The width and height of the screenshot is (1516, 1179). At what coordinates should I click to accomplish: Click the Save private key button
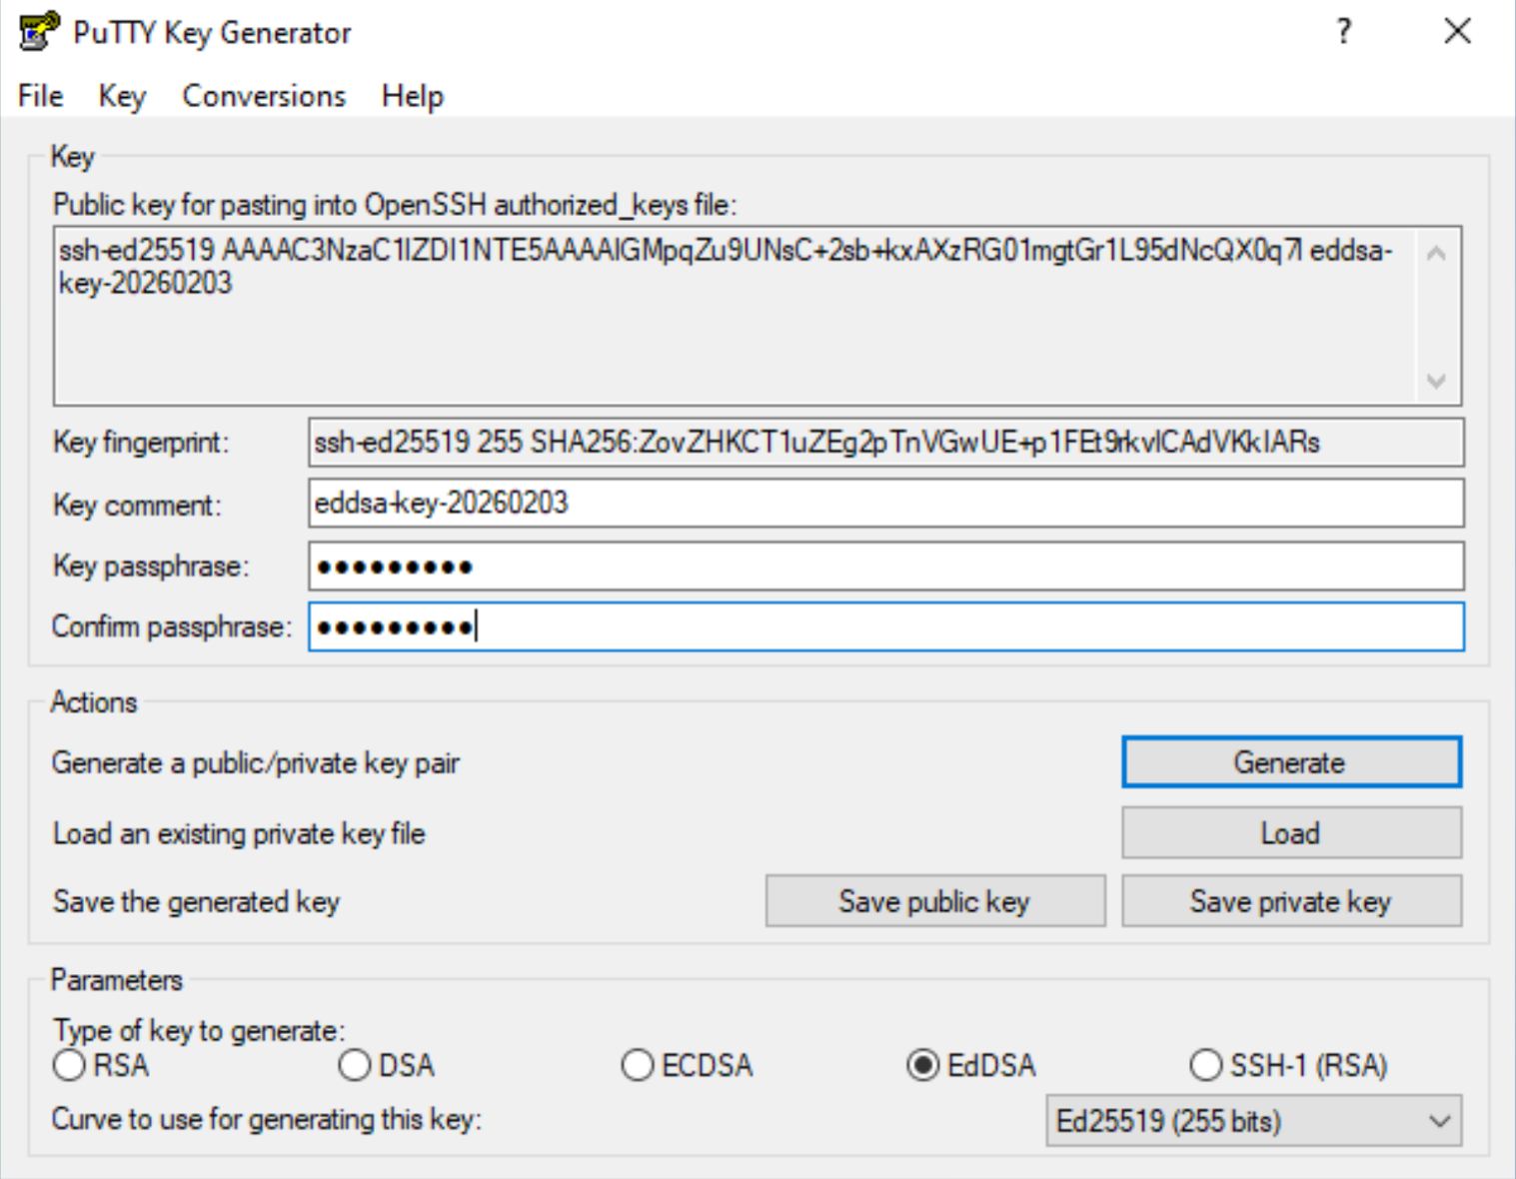click(1291, 901)
